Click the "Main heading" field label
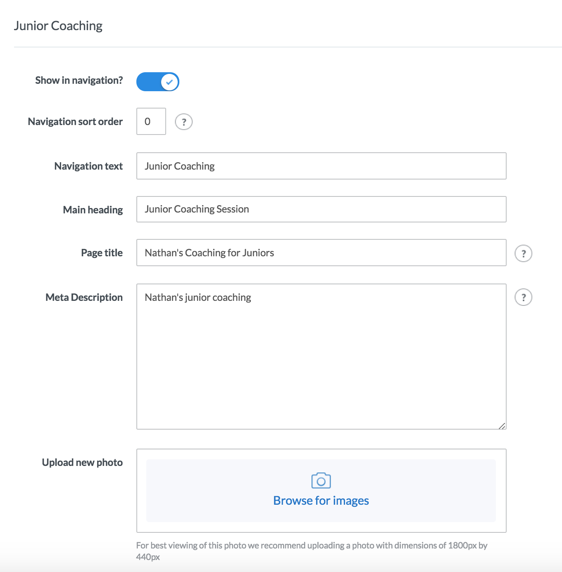The width and height of the screenshot is (562, 572). pos(93,210)
